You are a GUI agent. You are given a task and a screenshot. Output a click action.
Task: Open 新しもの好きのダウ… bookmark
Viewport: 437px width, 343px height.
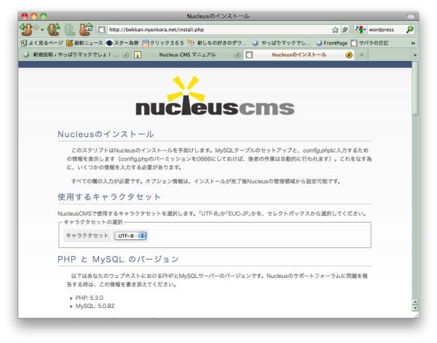point(217,43)
